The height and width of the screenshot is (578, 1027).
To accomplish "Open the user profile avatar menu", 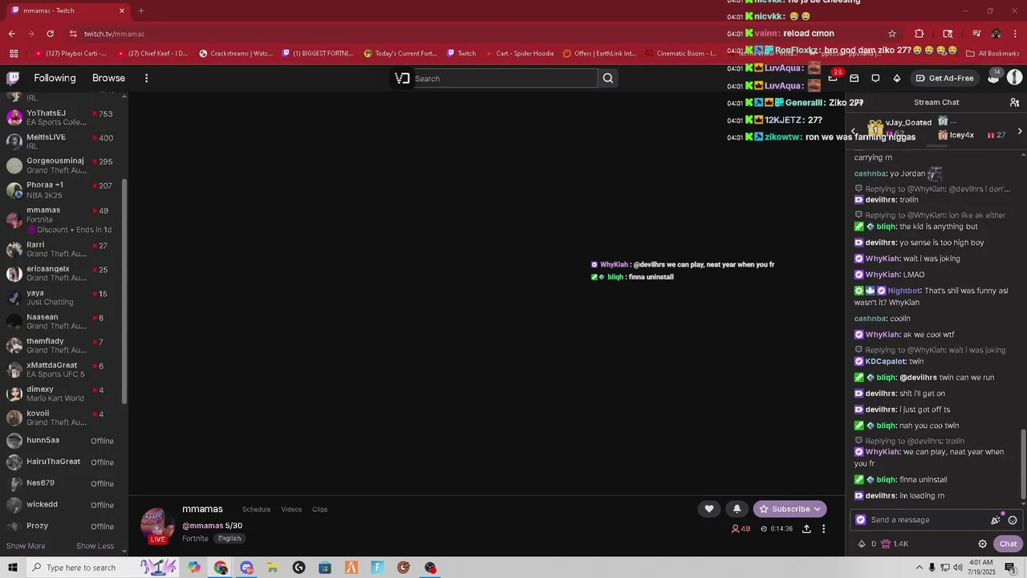I will 1014,77.
